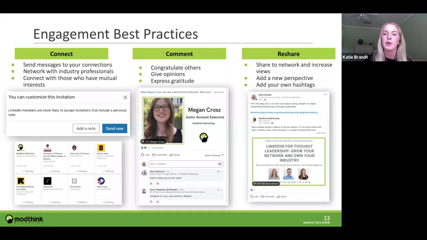Viewport: 427px width, 240px height.
Task: Expand post text with see more
Action: pyautogui.click(x=219, y=92)
